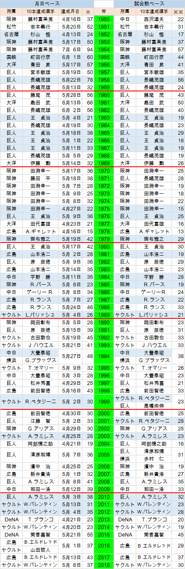The image size is (185, 569).
Task: Select the green 2017 year cell
Action: (104, 558)
